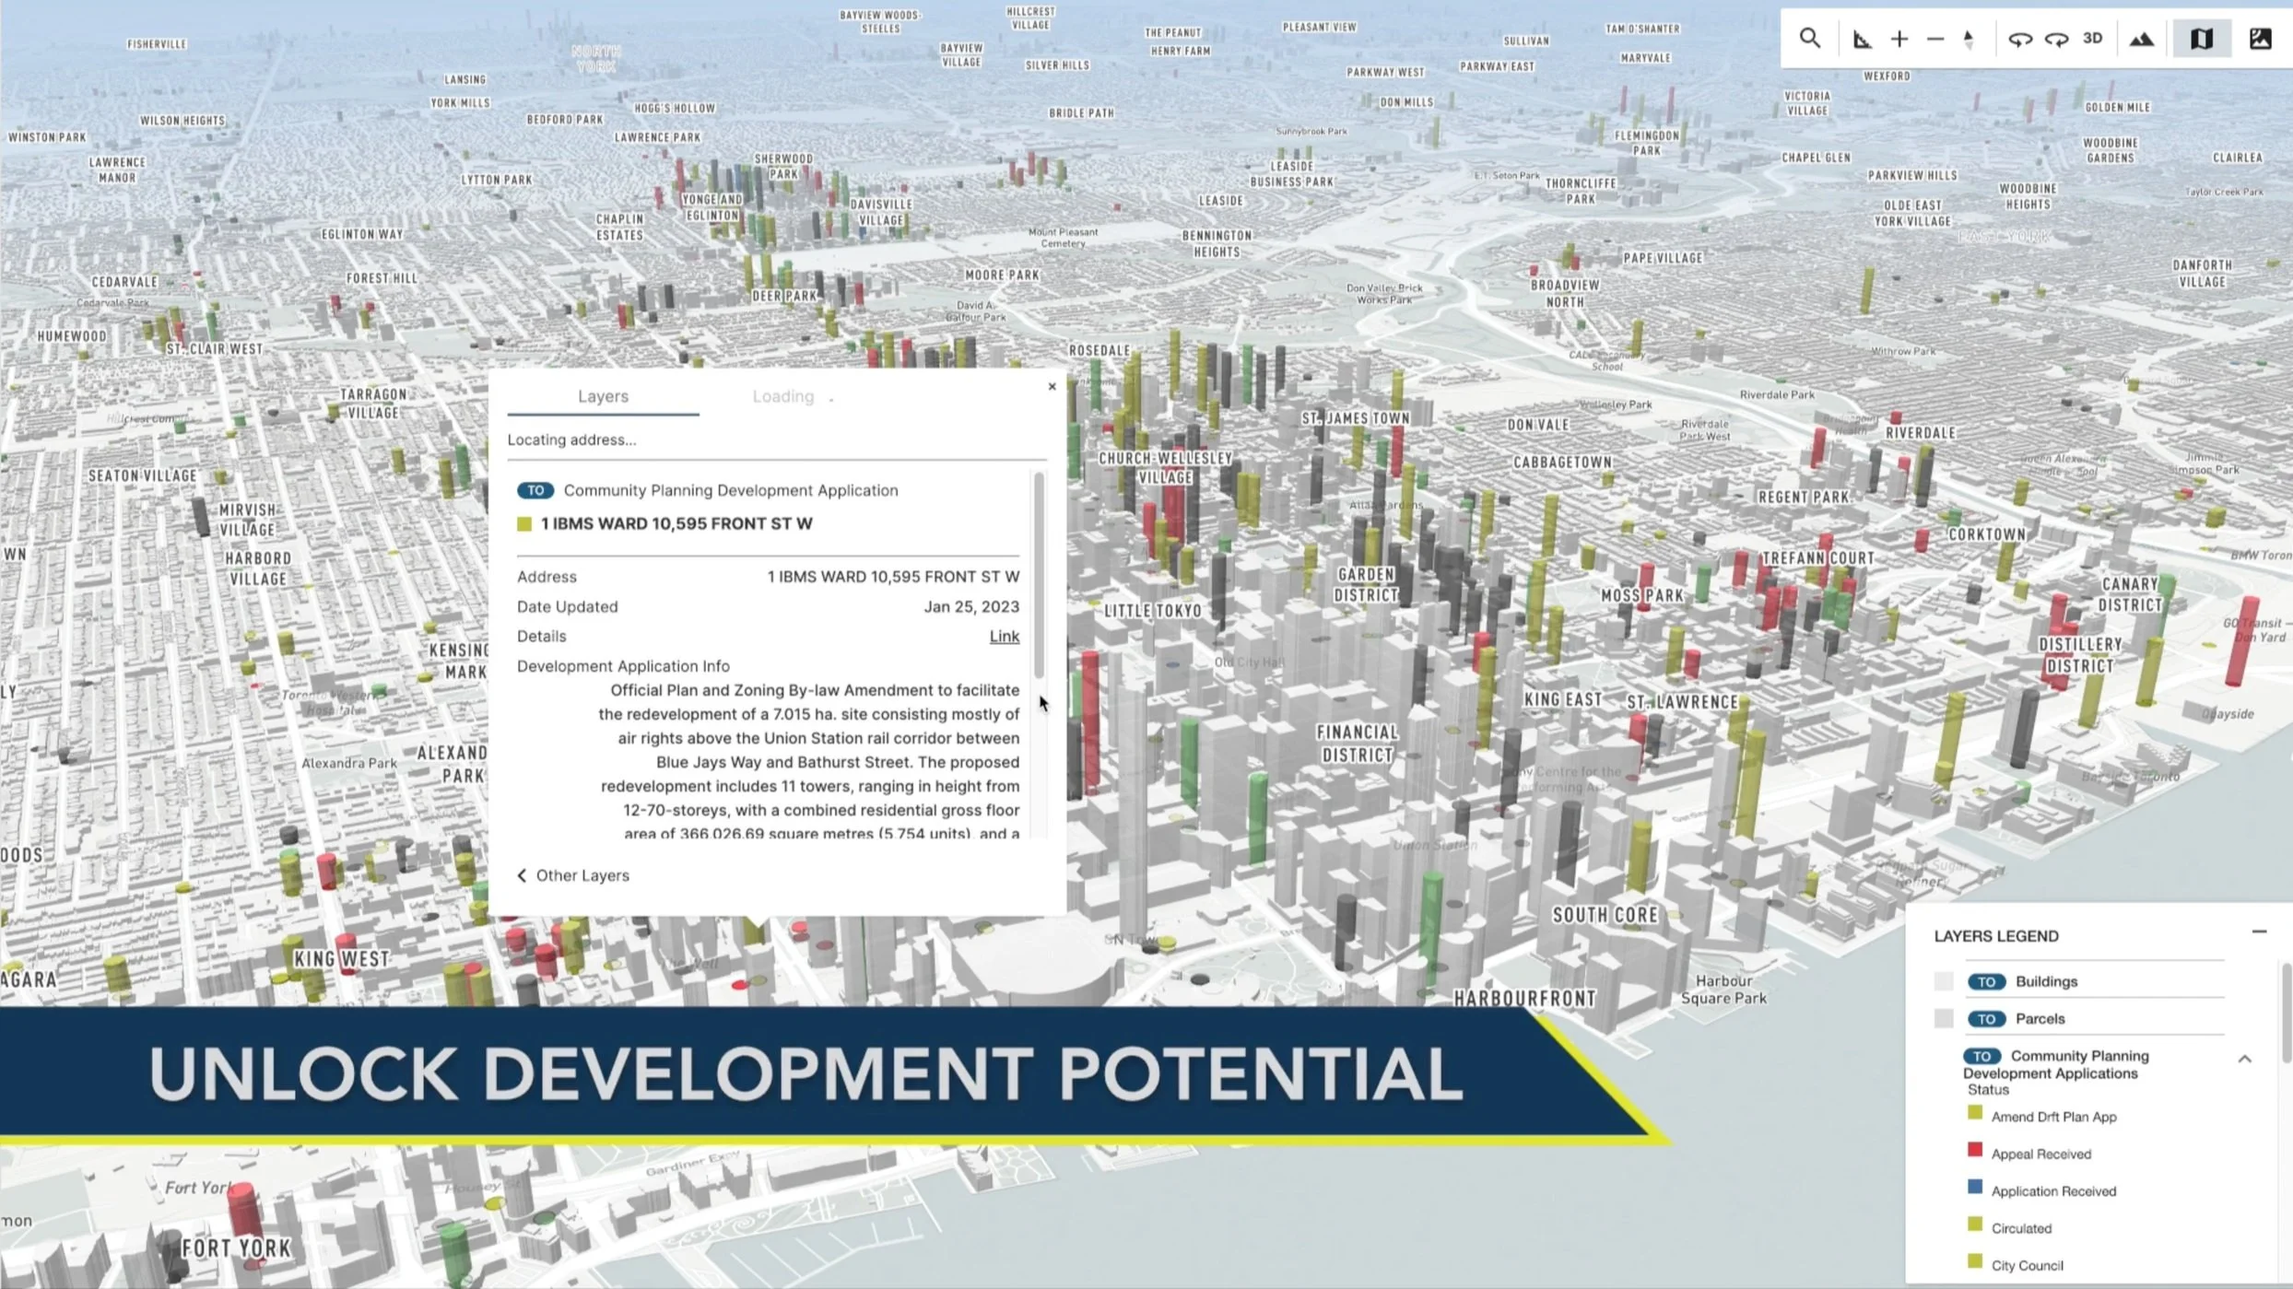The image size is (2293, 1289).
Task: Zoom in with the plus icon
Action: [1899, 39]
